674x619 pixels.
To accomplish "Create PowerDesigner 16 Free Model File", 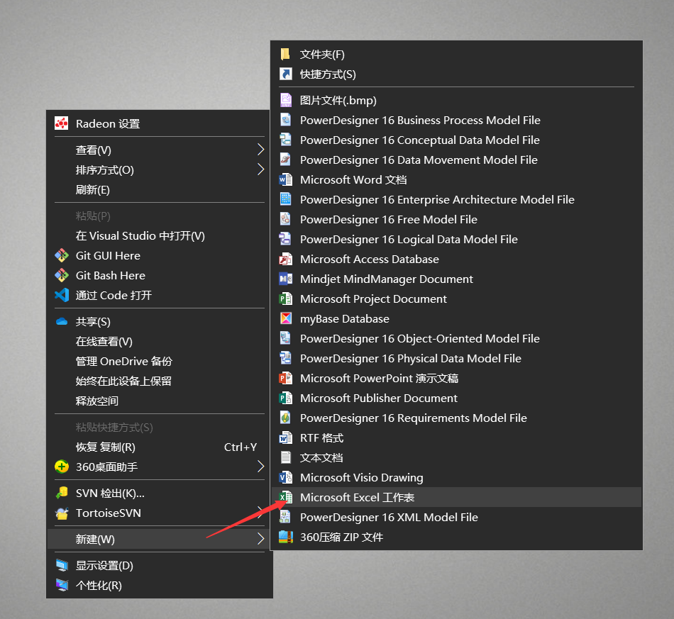I will 456,220.
